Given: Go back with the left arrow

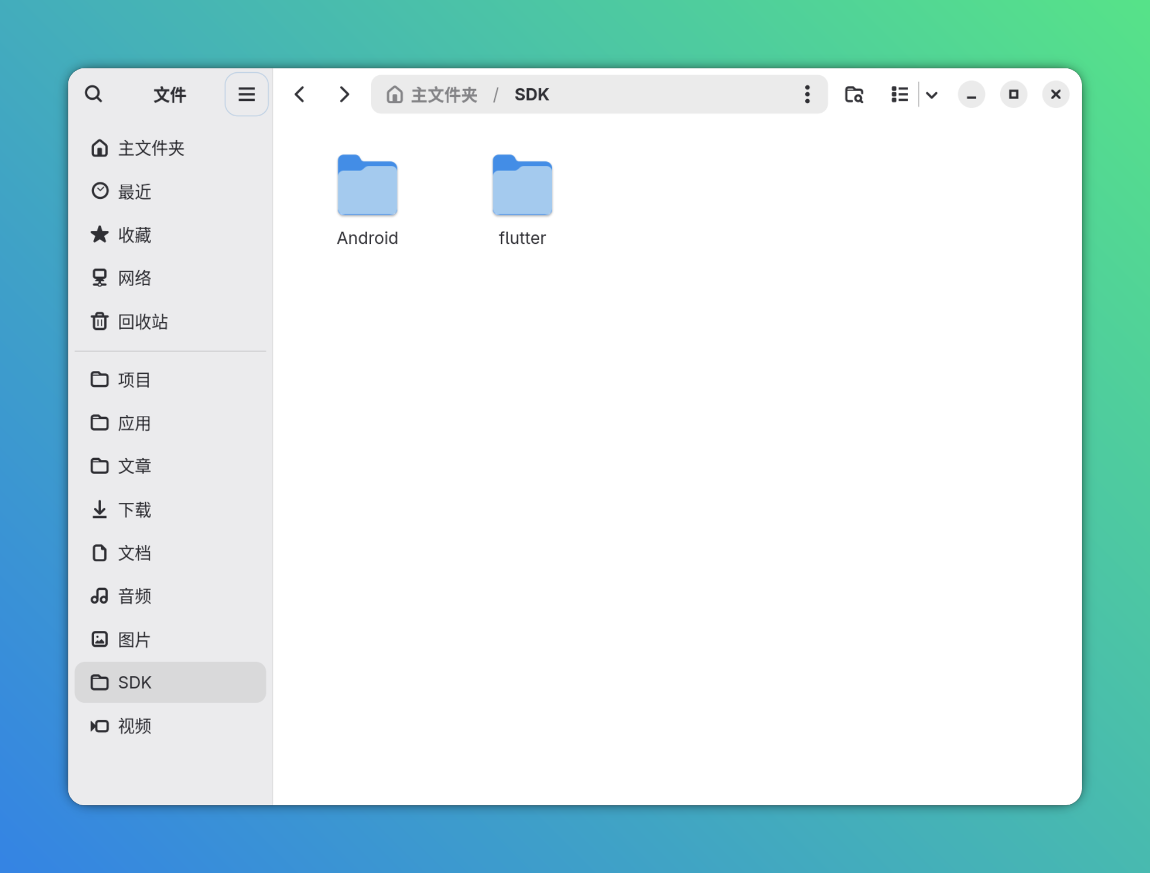Looking at the screenshot, I should coord(300,94).
